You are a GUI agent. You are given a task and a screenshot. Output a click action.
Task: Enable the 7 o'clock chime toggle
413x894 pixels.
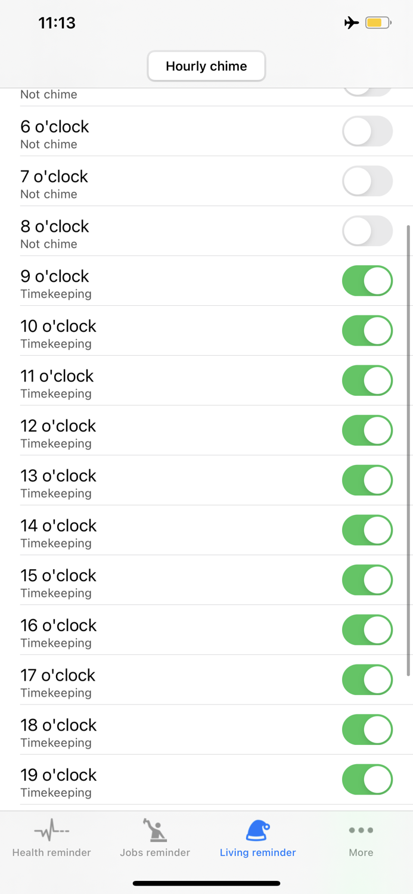coord(367,181)
